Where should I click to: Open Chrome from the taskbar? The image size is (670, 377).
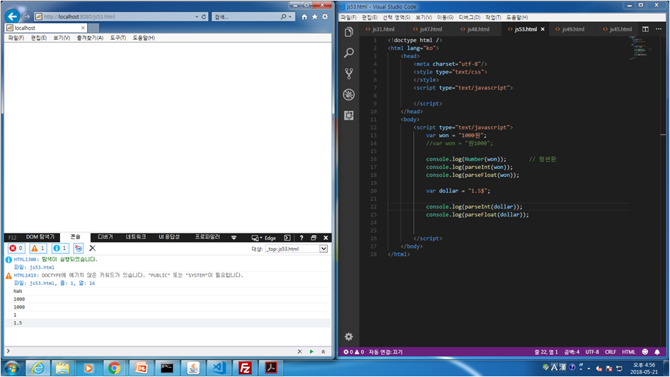point(114,368)
